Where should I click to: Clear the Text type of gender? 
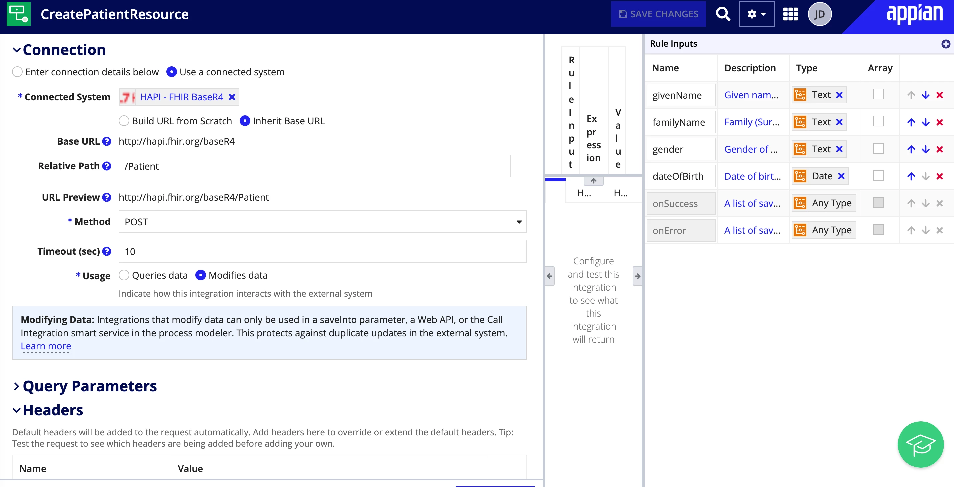(840, 149)
